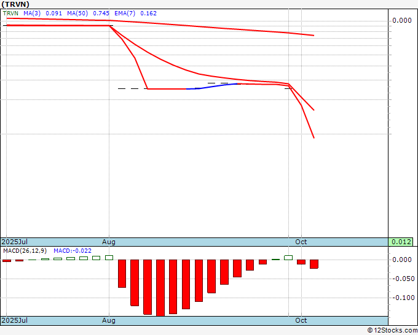Click the green TRVN legend label
This screenshot has height=335, width=418.
10,13
